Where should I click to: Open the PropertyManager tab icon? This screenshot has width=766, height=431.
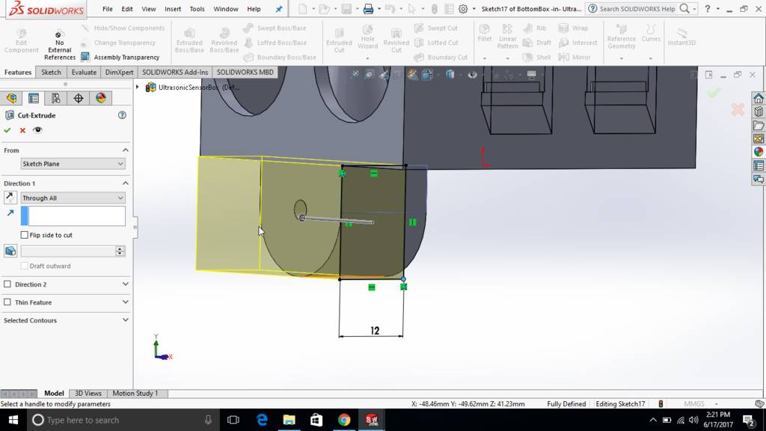(34, 98)
